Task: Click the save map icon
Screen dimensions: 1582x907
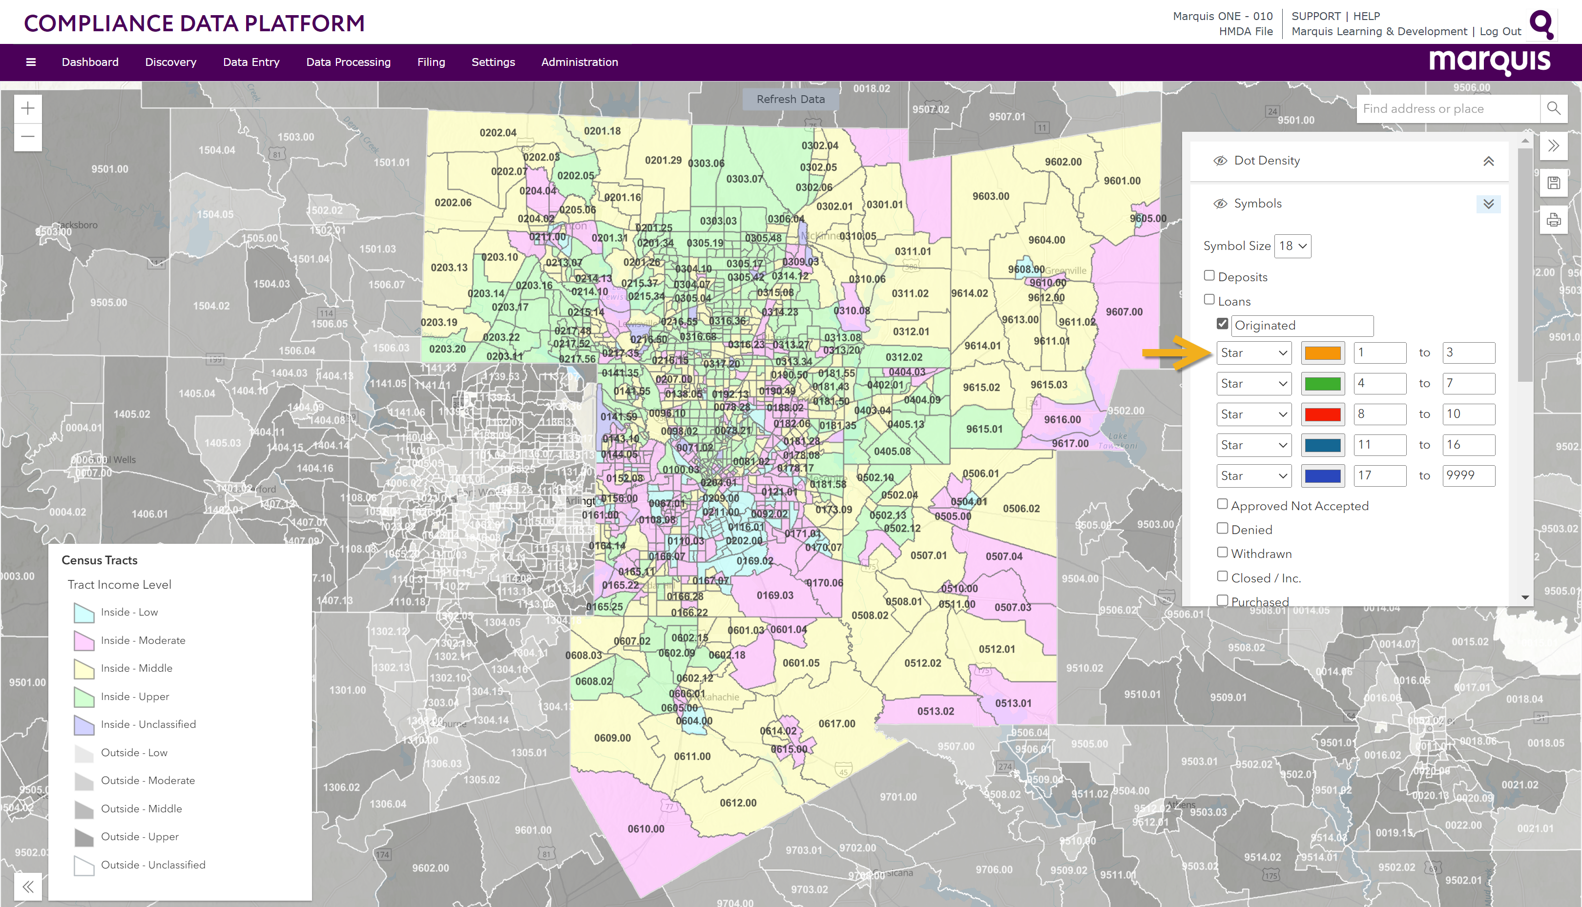Action: (x=1553, y=183)
